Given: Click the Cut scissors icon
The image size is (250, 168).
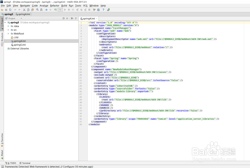Looking at the screenshot, I should tap(24, 10).
